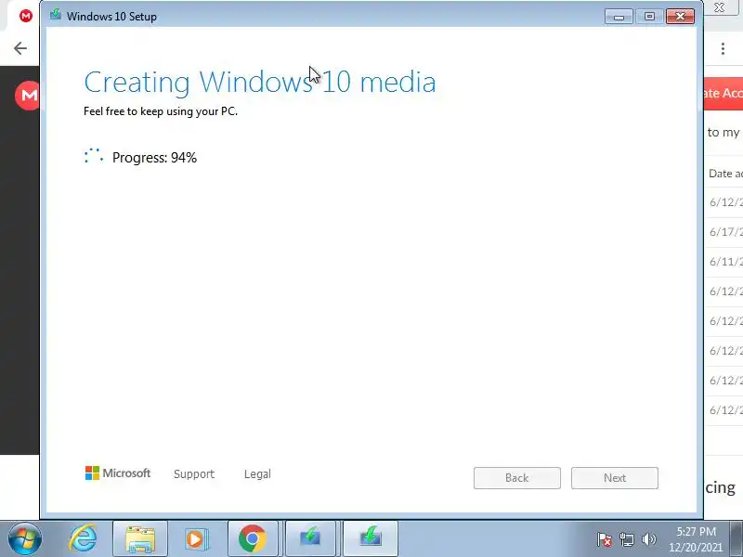The height and width of the screenshot is (557, 743).
Task: Click the 'Creating Windows 10 media' heading
Action: coord(260,82)
